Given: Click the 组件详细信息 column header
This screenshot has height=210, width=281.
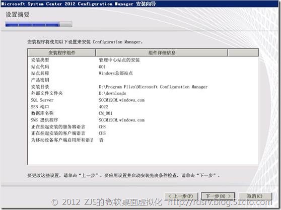Looking at the screenshot, I should [x=162, y=53].
